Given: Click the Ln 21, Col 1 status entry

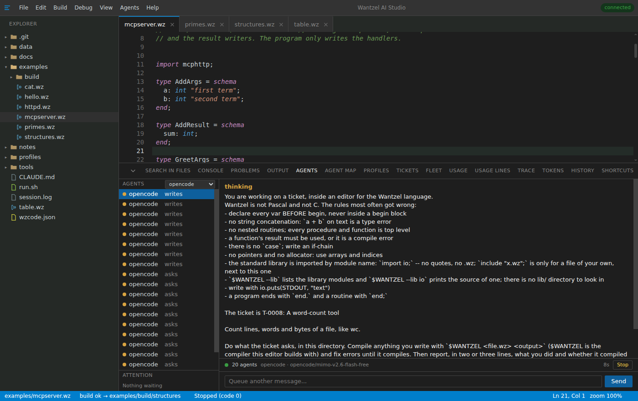Looking at the screenshot, I should 569,396.
